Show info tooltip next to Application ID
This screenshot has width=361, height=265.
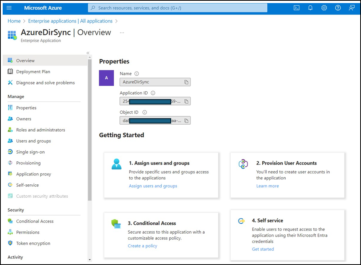pos(153,93)
